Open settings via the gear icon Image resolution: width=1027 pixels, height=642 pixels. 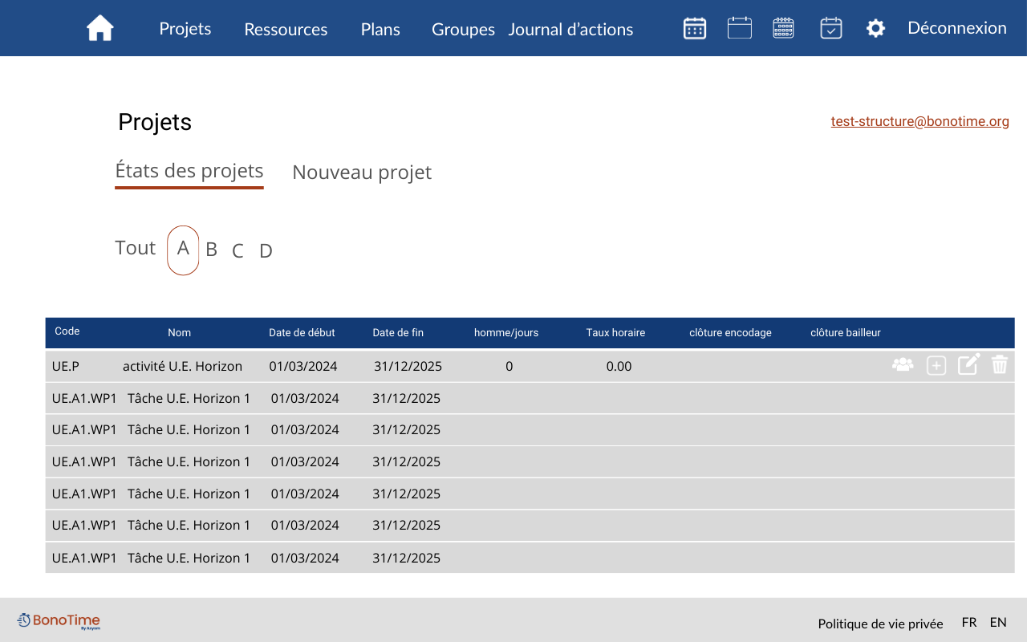click(875, 29)
